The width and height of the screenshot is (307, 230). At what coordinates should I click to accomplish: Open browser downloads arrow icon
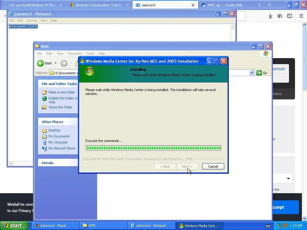tap(270, 16)
